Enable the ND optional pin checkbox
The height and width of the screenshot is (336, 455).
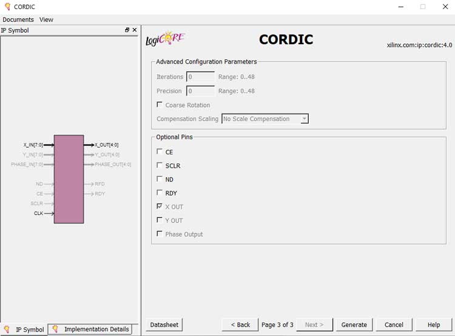[x=160, y=179]
